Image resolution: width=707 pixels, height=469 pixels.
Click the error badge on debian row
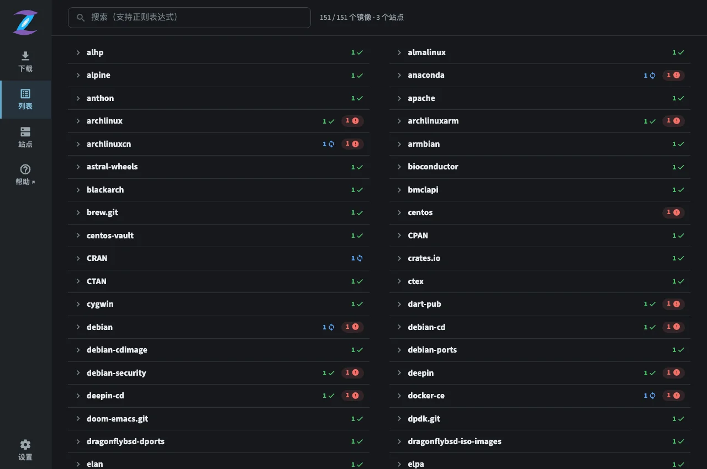coord(352,327)
